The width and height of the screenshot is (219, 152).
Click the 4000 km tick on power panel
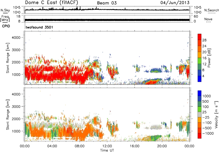click(x=16, y=38)
